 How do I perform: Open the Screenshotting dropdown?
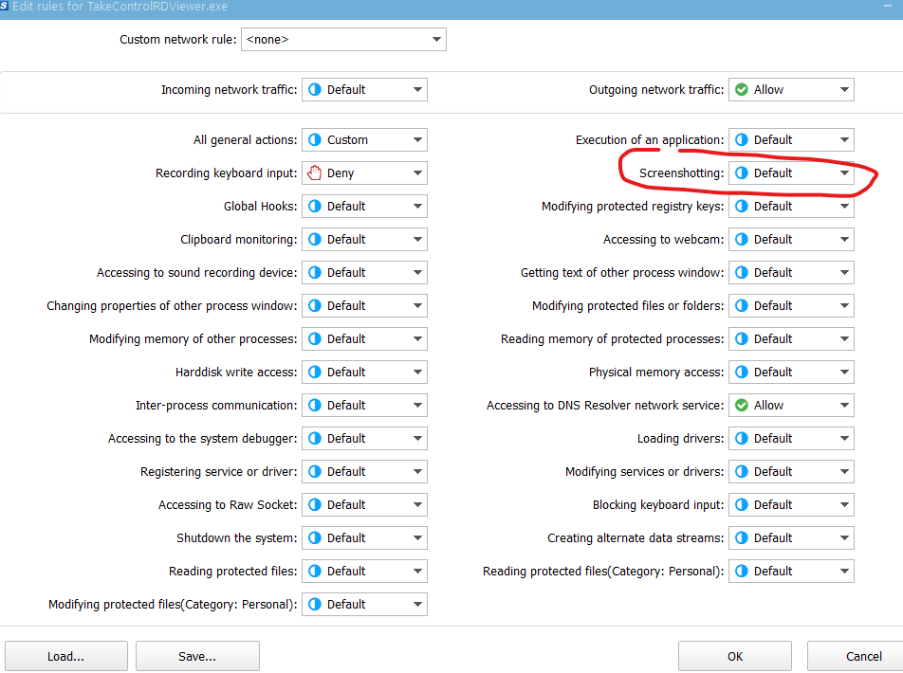[791, 173]
